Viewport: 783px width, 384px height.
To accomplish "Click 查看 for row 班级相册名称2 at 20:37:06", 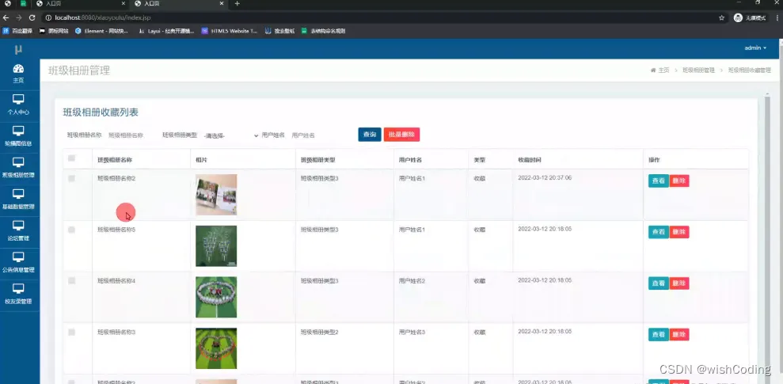I will [x=658, y=181].
